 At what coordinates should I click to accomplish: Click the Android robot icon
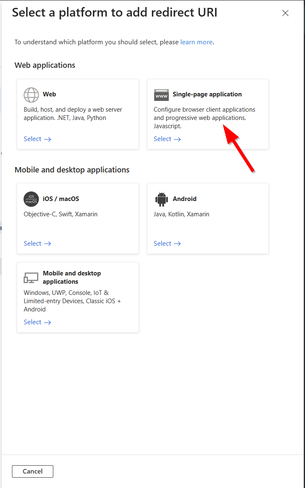click(x=161, y=199)
